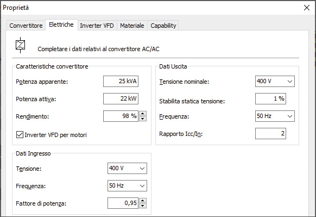Close the Proprietà dialog window

click(307, 8)
